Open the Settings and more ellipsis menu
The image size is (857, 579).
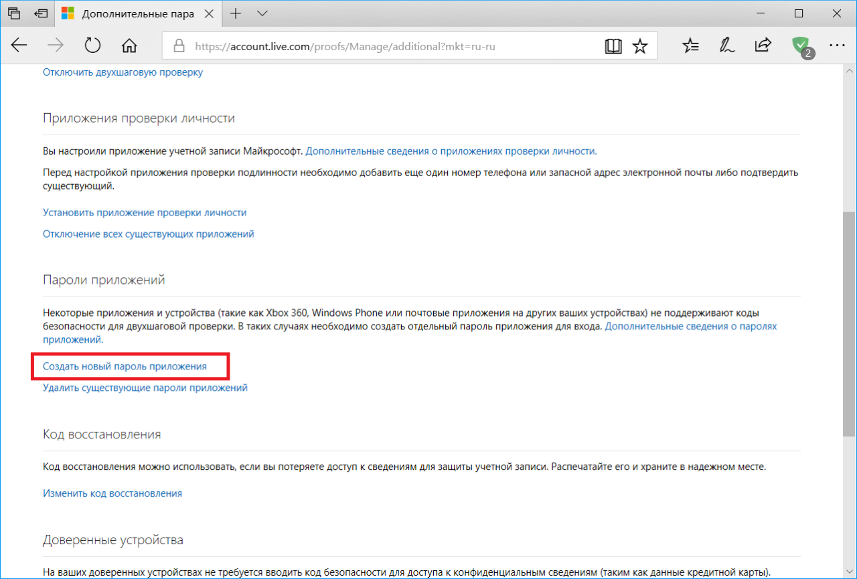[837, 46]
